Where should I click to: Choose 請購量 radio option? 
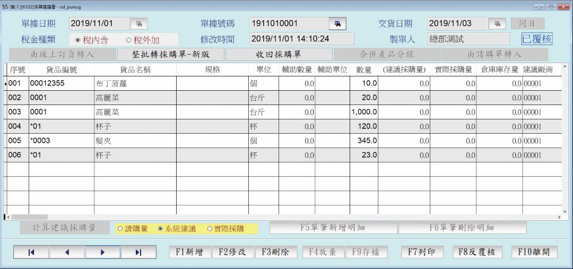pyautogui.click(x=133, y=229)
